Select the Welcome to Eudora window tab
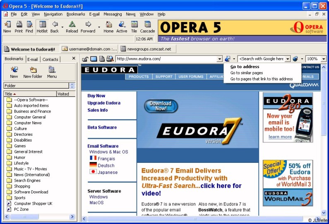 [x=31, y=49]
